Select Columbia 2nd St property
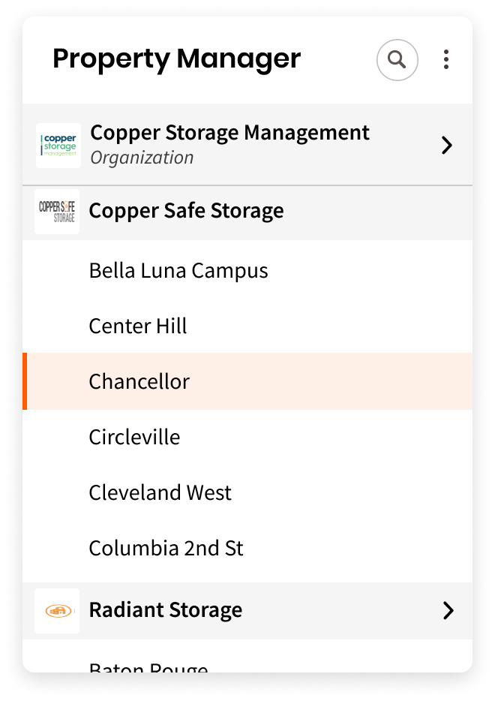This screenshot has height=701, width=495. click(x=166, y=548)
